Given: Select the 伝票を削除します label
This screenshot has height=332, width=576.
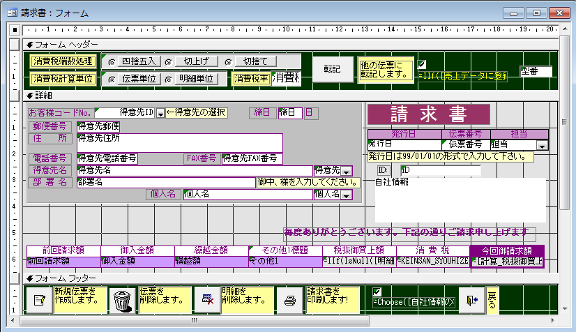Looking at the screenshot, I should [165, 300].
